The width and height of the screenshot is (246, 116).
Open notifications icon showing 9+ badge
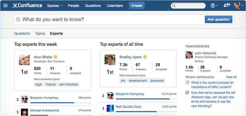tap(227, 5)
